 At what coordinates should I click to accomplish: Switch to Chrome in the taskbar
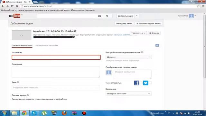coord(24,113)
